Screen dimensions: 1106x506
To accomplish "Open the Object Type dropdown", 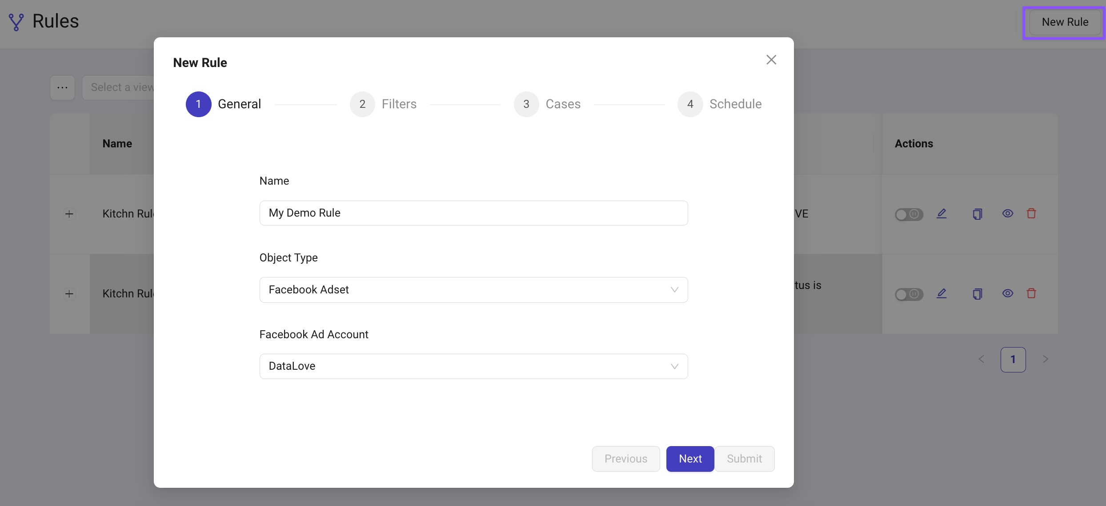I will (473, 290).
